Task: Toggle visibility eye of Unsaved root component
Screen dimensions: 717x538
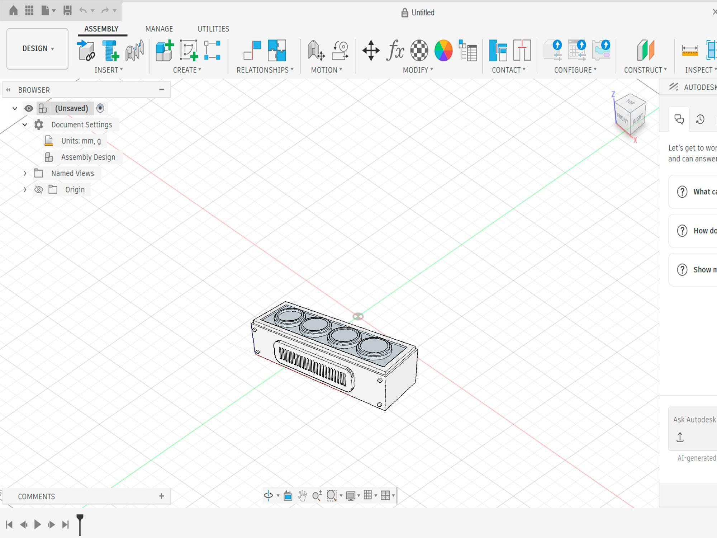Action: click(29, 108)
